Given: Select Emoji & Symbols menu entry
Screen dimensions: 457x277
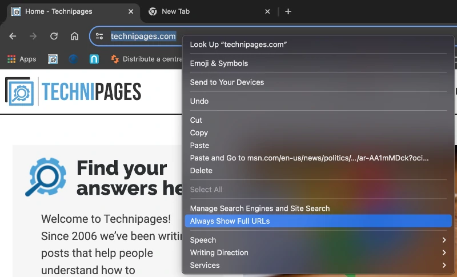Looking at the screenshot, I should pyautogui.click(x=318, y=63).
